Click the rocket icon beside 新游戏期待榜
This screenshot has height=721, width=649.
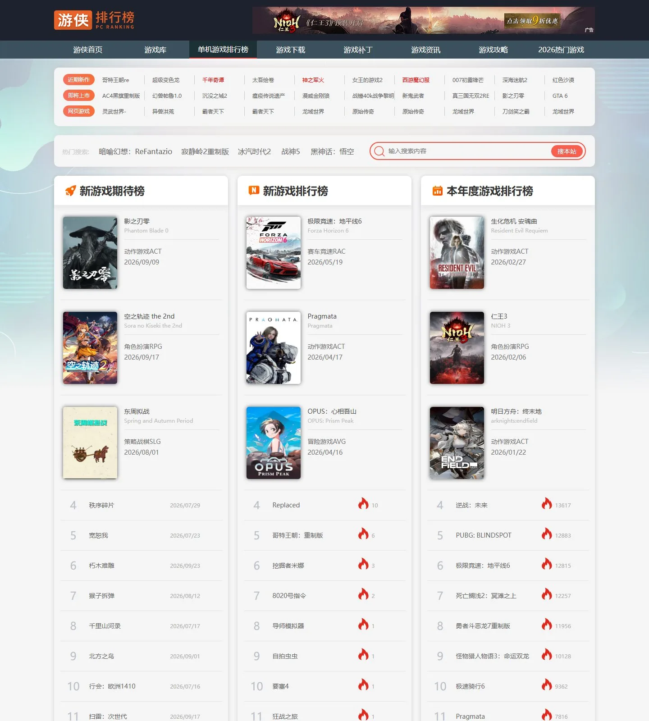coord(70,191)
